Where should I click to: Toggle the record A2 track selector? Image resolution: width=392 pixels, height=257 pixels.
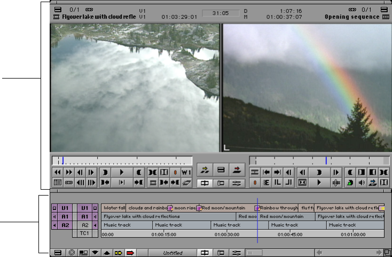click(85, 225)
